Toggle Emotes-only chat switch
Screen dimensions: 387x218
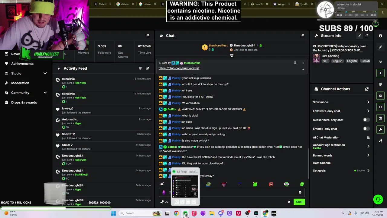(366, 129)
